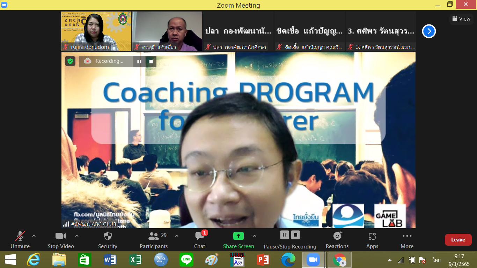The image size is (477, 268).
Task: Open video options arrow beside Stop Video
Action: 77,236
